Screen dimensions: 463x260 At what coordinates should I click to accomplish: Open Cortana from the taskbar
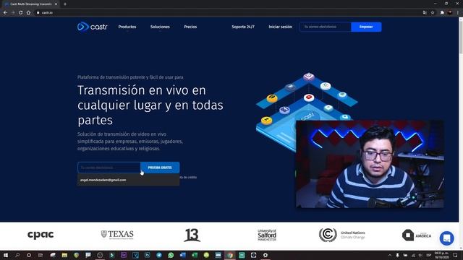(x=29, y=255)
